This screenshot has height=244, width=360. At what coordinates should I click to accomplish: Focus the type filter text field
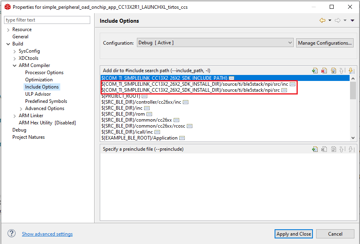pos(47,20)
